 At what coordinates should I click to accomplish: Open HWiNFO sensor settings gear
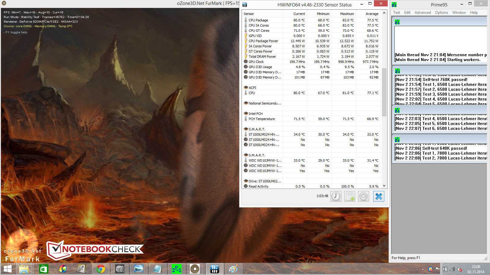[364, 196]
